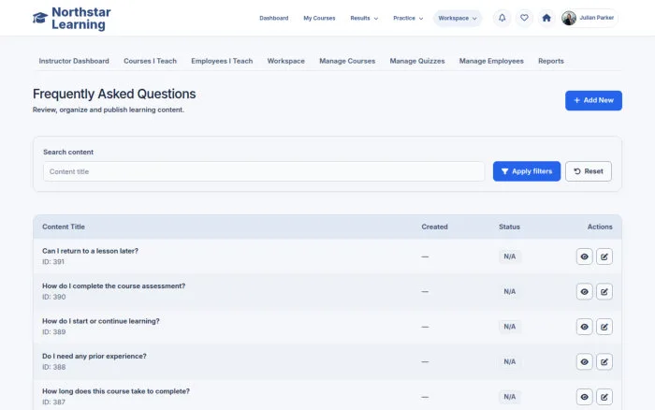This screenshot has width=655, height=410.
Task: Edit the 'Do I need any prior experience?' entry
Action: [x=604, y=362]
